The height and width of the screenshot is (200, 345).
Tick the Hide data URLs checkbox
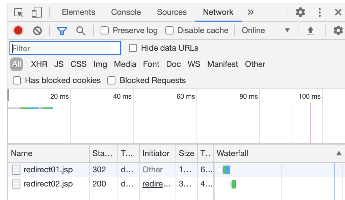pos(133,48)
